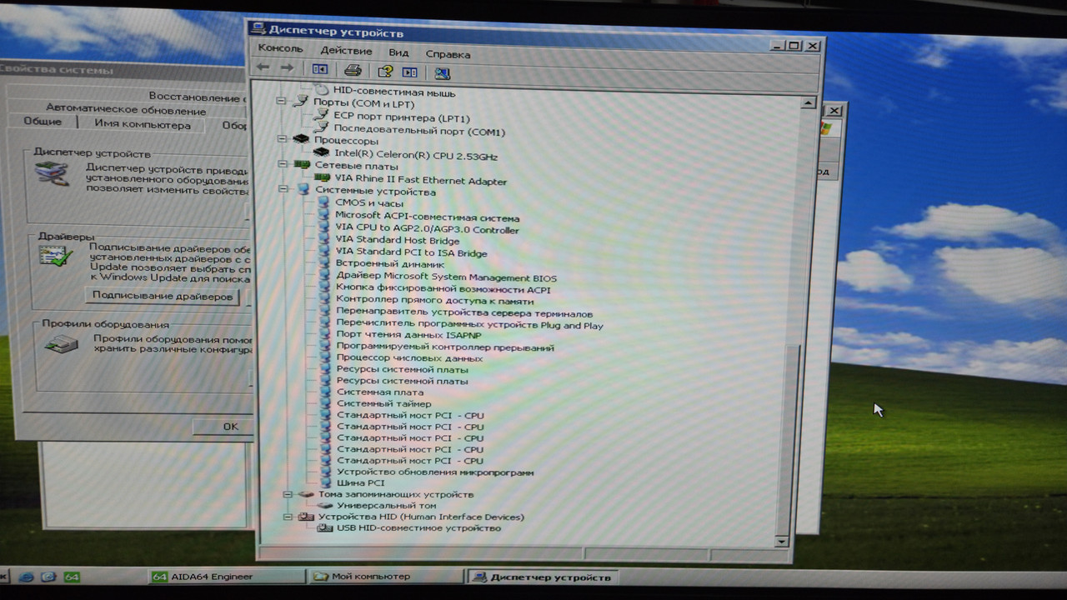Collapse the Процессоры tree node
Screen dimensions: 1067x600
(282, 139)
